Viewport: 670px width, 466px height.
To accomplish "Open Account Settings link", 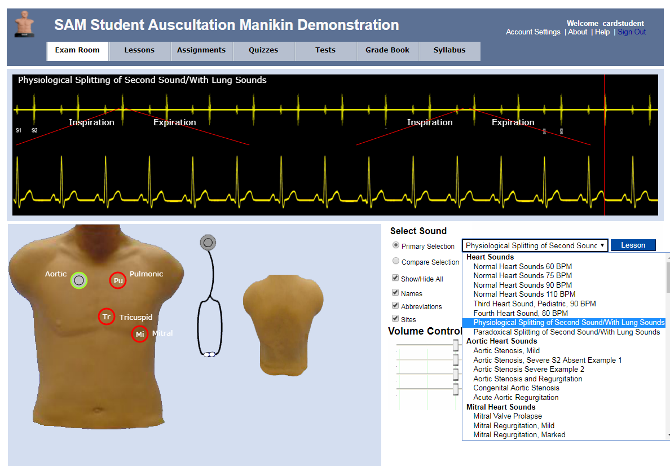I will click(x=533, y=32).
